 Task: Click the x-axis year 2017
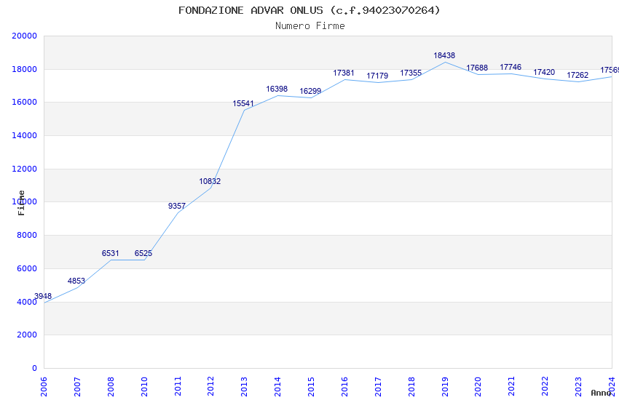click(378, 387)
